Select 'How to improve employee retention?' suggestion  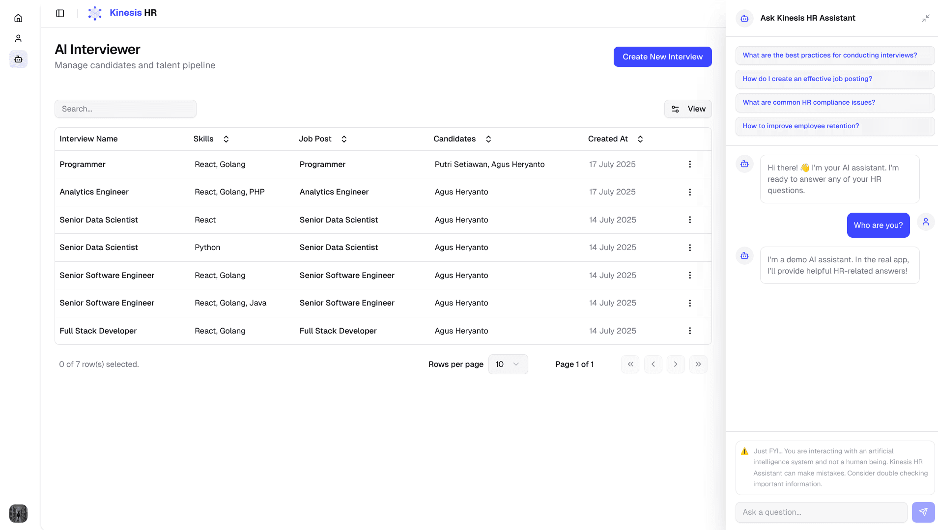coord(800,126)
